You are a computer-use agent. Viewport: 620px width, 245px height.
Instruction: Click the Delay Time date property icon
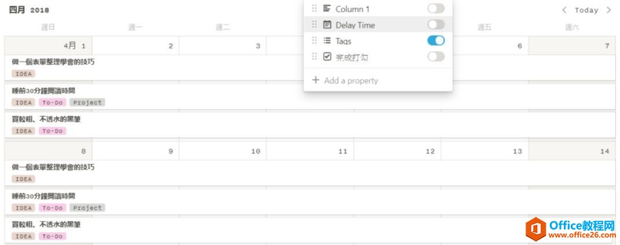(x=327, y=25)
